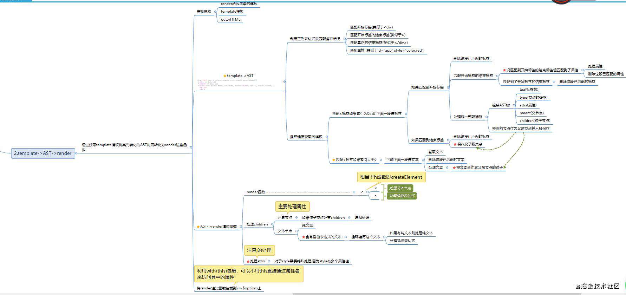Click red star next to 保存父子级关系
626x295 pixels.
pos(455,144)
